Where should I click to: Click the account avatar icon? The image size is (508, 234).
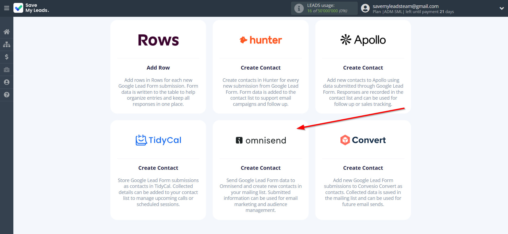(x=365, y=8)
